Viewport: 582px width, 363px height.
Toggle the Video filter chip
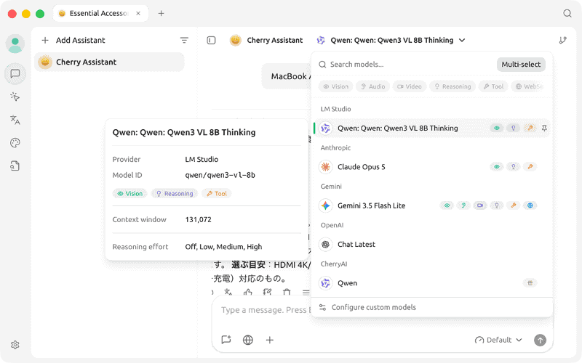click(410, 86)
